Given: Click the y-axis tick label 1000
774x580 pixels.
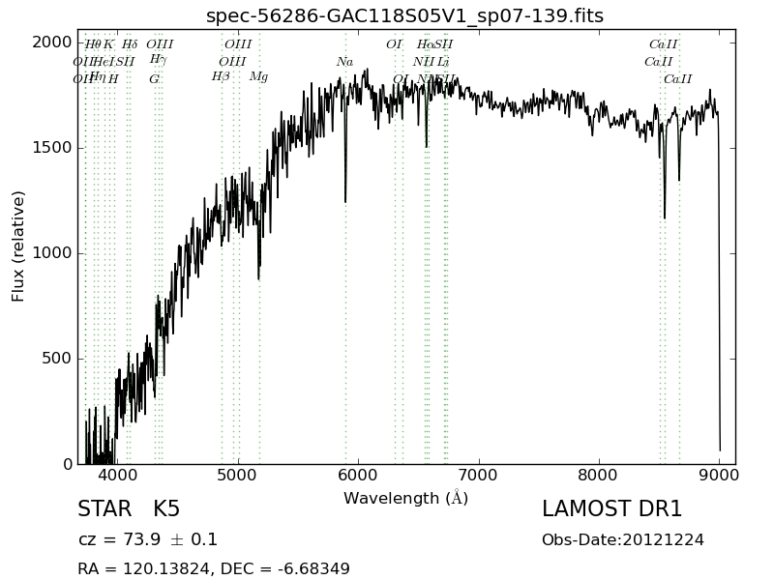Looking at the screenshot, I should (x=52, y=253).
